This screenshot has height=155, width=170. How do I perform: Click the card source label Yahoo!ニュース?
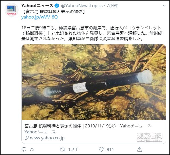[x=40, y=132]
